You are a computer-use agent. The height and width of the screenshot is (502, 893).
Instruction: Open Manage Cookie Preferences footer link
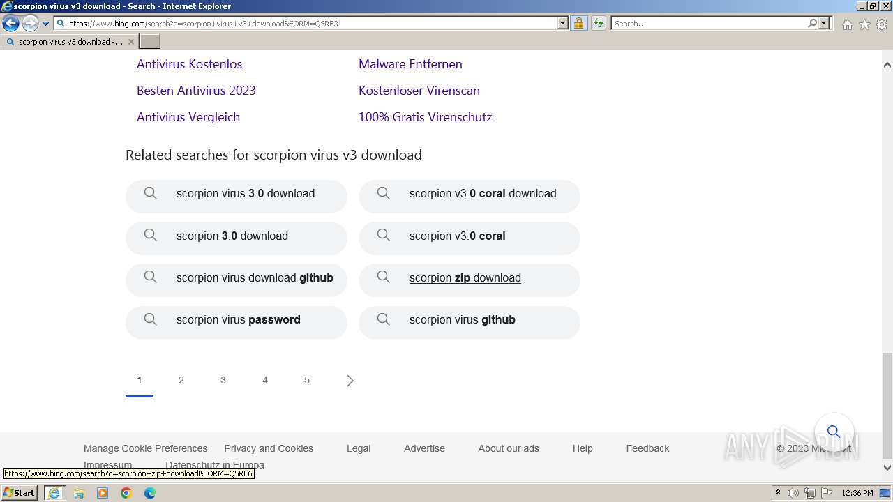pyautogui.click(x=145, y=448)
